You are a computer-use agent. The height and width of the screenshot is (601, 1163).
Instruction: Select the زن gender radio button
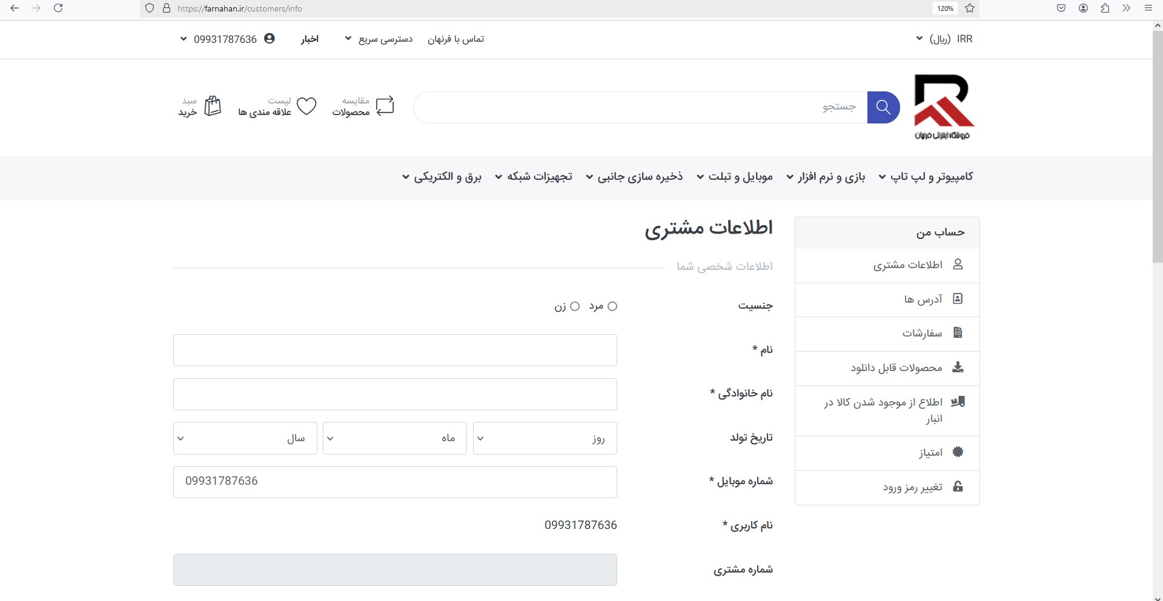(575, 306)
